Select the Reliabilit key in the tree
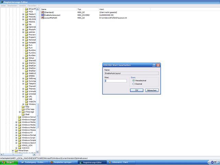The image size is (220, 165). click(x=32, y=43)
